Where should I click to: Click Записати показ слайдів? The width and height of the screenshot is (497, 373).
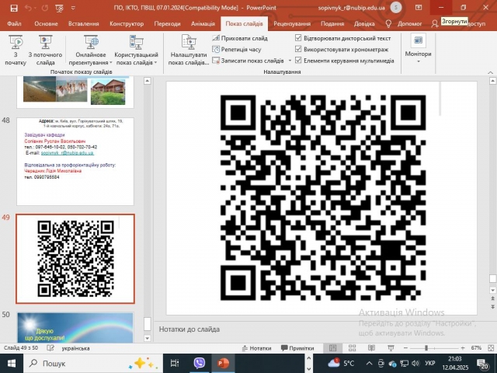248,61
